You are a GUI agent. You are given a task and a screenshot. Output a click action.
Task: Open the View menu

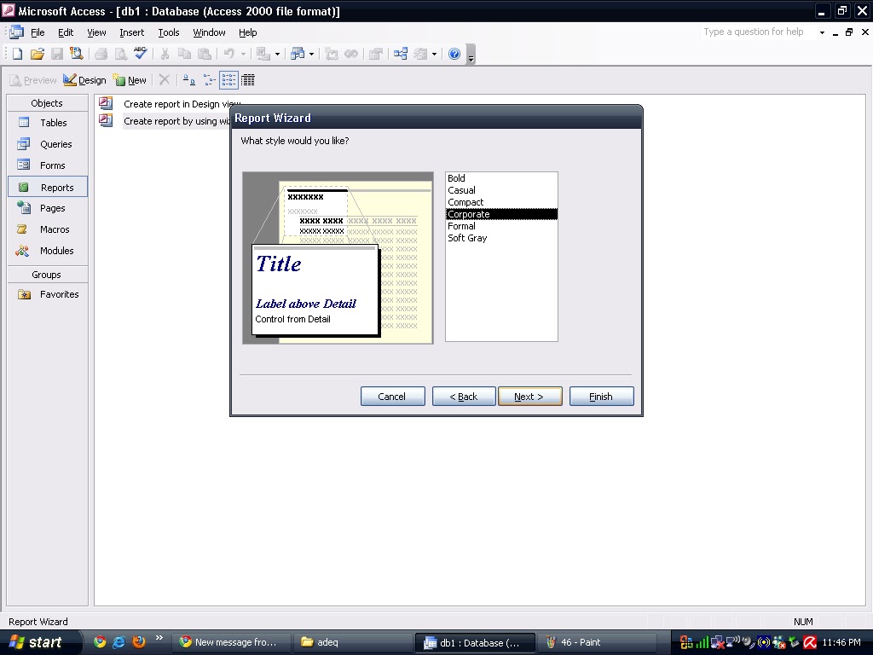pyautogui.click(x=96, y=32)
